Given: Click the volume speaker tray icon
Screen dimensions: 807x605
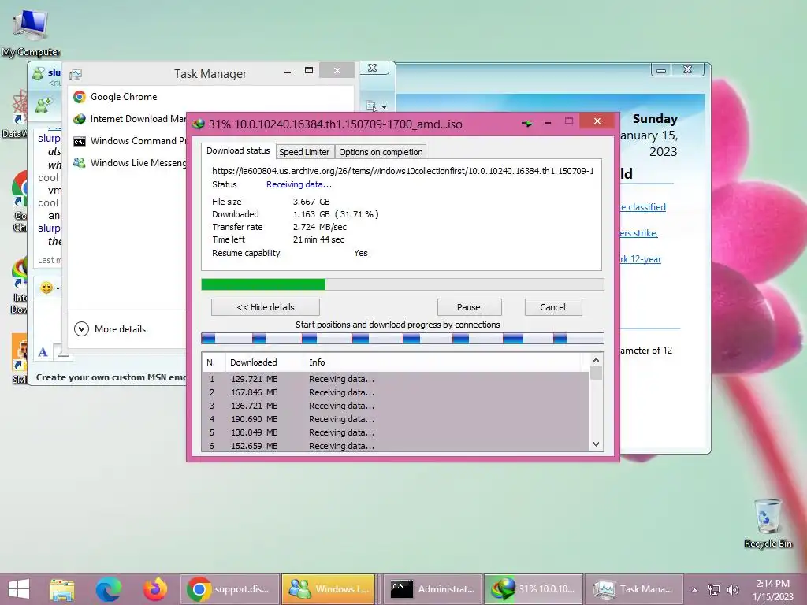Looking at the screenshot, I should click(733, 589).
